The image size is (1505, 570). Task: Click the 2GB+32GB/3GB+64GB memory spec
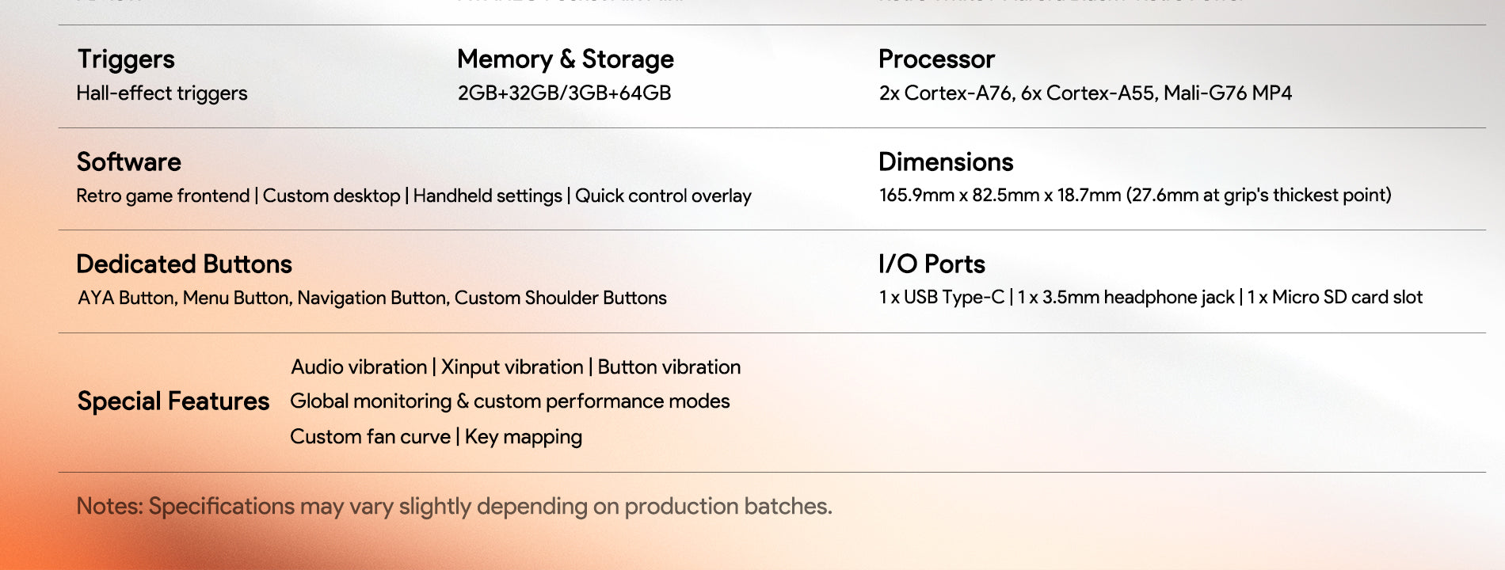click(564, 93)
